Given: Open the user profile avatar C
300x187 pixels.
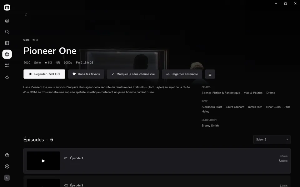Looking at the screenshot, I should coord(7,178).
